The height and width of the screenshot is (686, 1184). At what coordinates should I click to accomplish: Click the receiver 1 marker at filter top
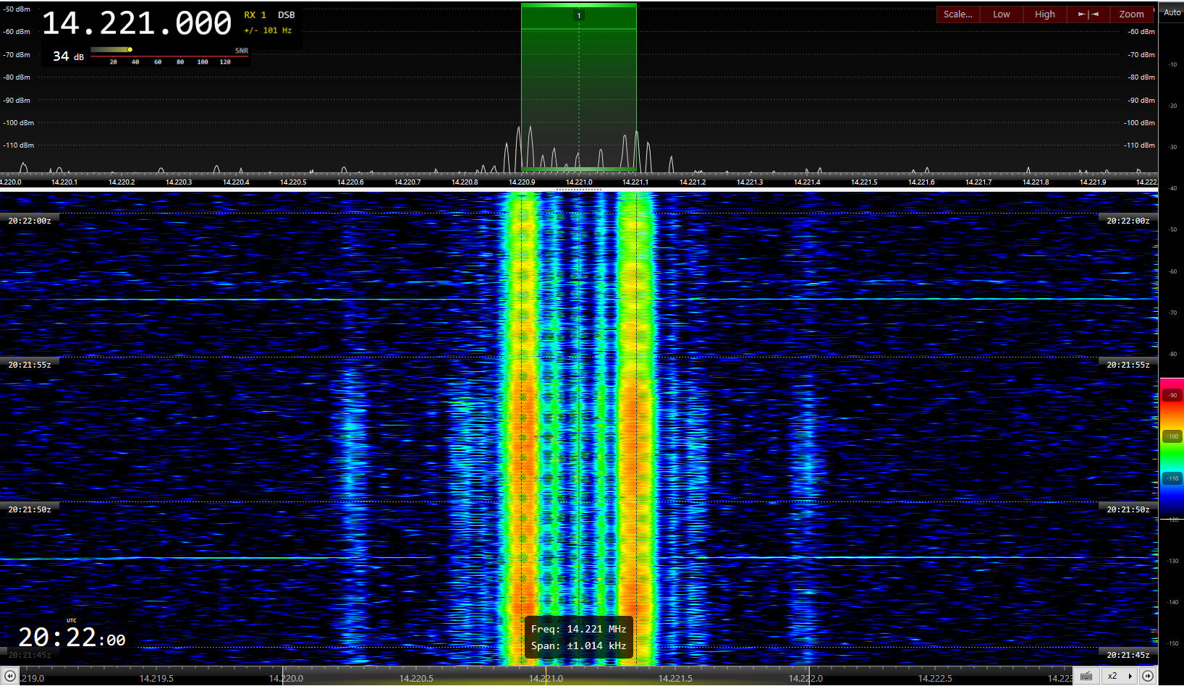(579, 16)
